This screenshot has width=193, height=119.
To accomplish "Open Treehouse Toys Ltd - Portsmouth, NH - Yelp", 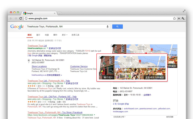I will [49, 81].
